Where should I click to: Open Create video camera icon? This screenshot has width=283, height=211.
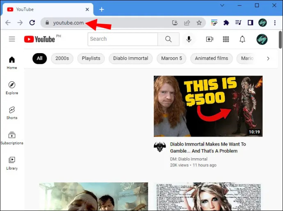210,39
